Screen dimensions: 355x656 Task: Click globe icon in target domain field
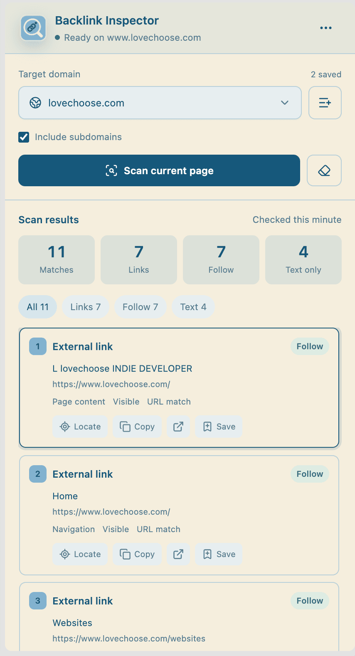click(35, 103)
